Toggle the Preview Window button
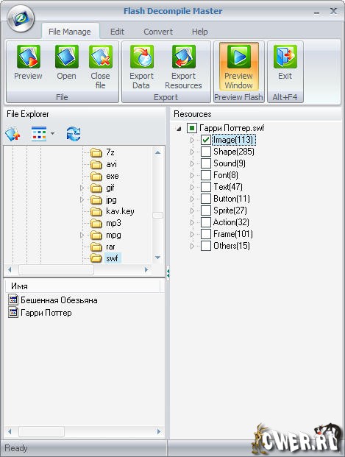This screenshot has height=457, width=345. point(238,67)
